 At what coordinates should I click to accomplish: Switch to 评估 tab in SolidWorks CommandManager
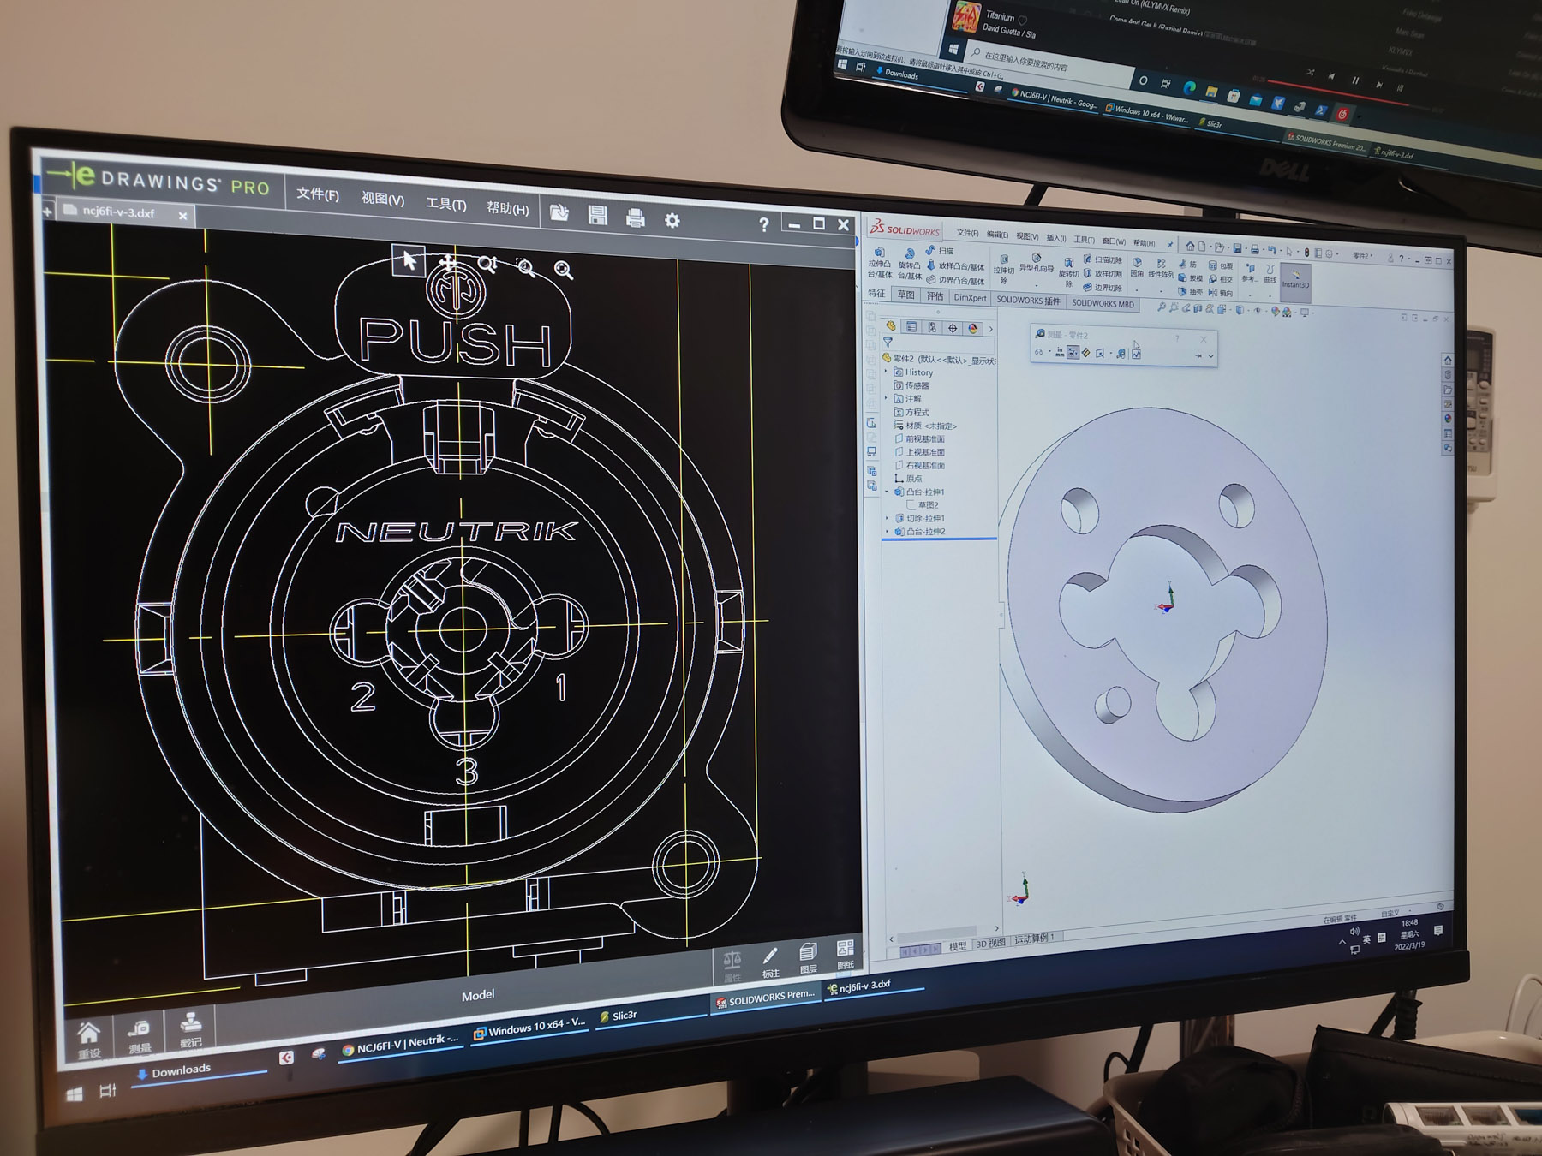(x=935, y=295)
